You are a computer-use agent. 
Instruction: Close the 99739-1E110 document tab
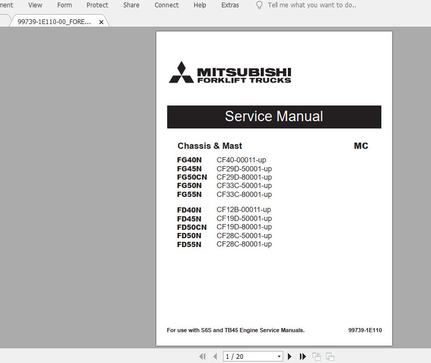pos(101,22)
